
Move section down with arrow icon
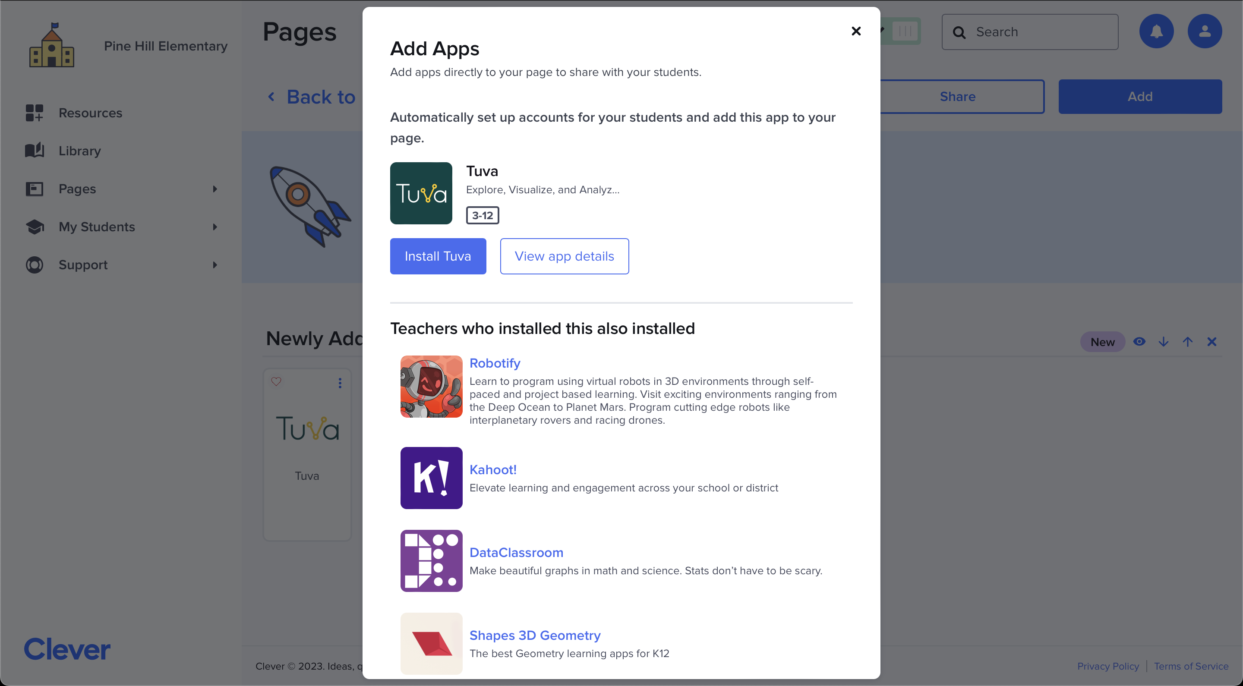[1163, 342]
